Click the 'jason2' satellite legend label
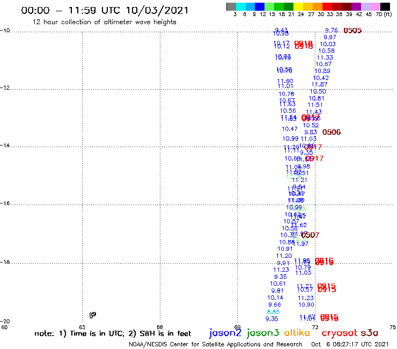This screenshot has width=397, height=349. click(x=225, y=333)
